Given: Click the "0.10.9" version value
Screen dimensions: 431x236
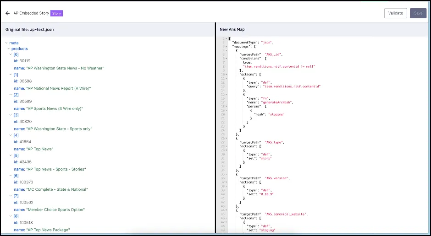Looking at the screenshot, I should 266,194.
